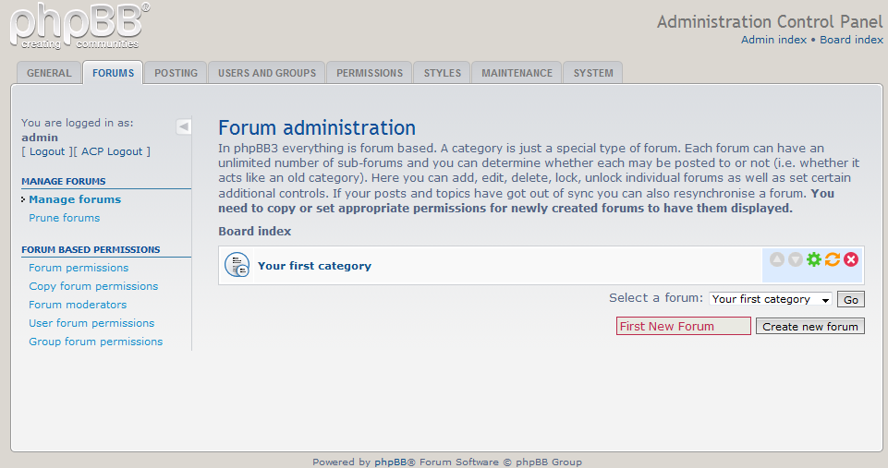
Task: Click the greyed move down arrow icon
Action: pyautogui.click(x=796, y=259)
